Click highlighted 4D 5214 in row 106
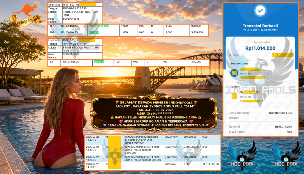Viewport: 304px width, 174px height. click(94, 32)
